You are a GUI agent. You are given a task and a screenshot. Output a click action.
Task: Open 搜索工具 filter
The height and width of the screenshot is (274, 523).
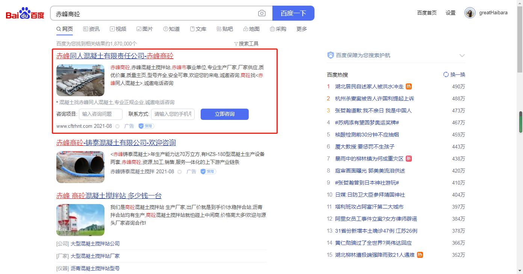[246, 44]
